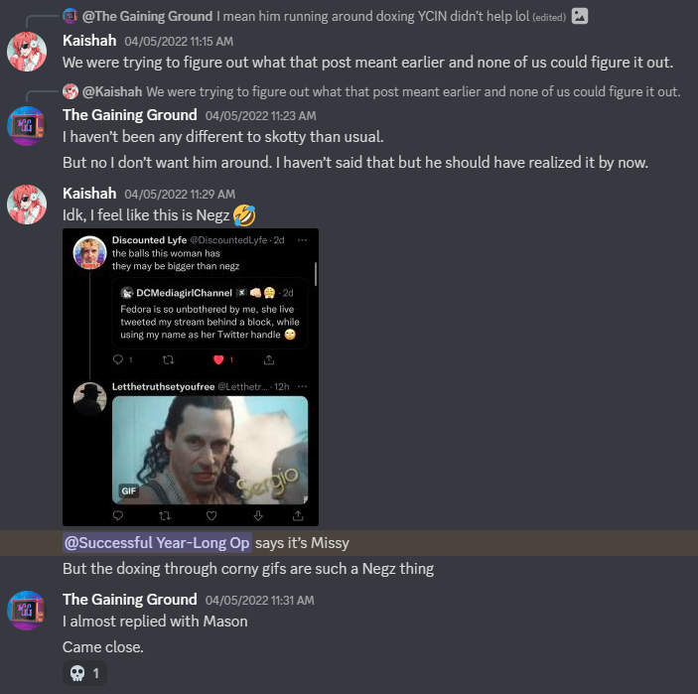
Task: Click the download arrow icon under the GIF
Action: pos(258,515)
